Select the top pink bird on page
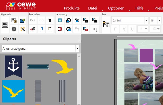The image size is (163, 105). pos(132,47)
